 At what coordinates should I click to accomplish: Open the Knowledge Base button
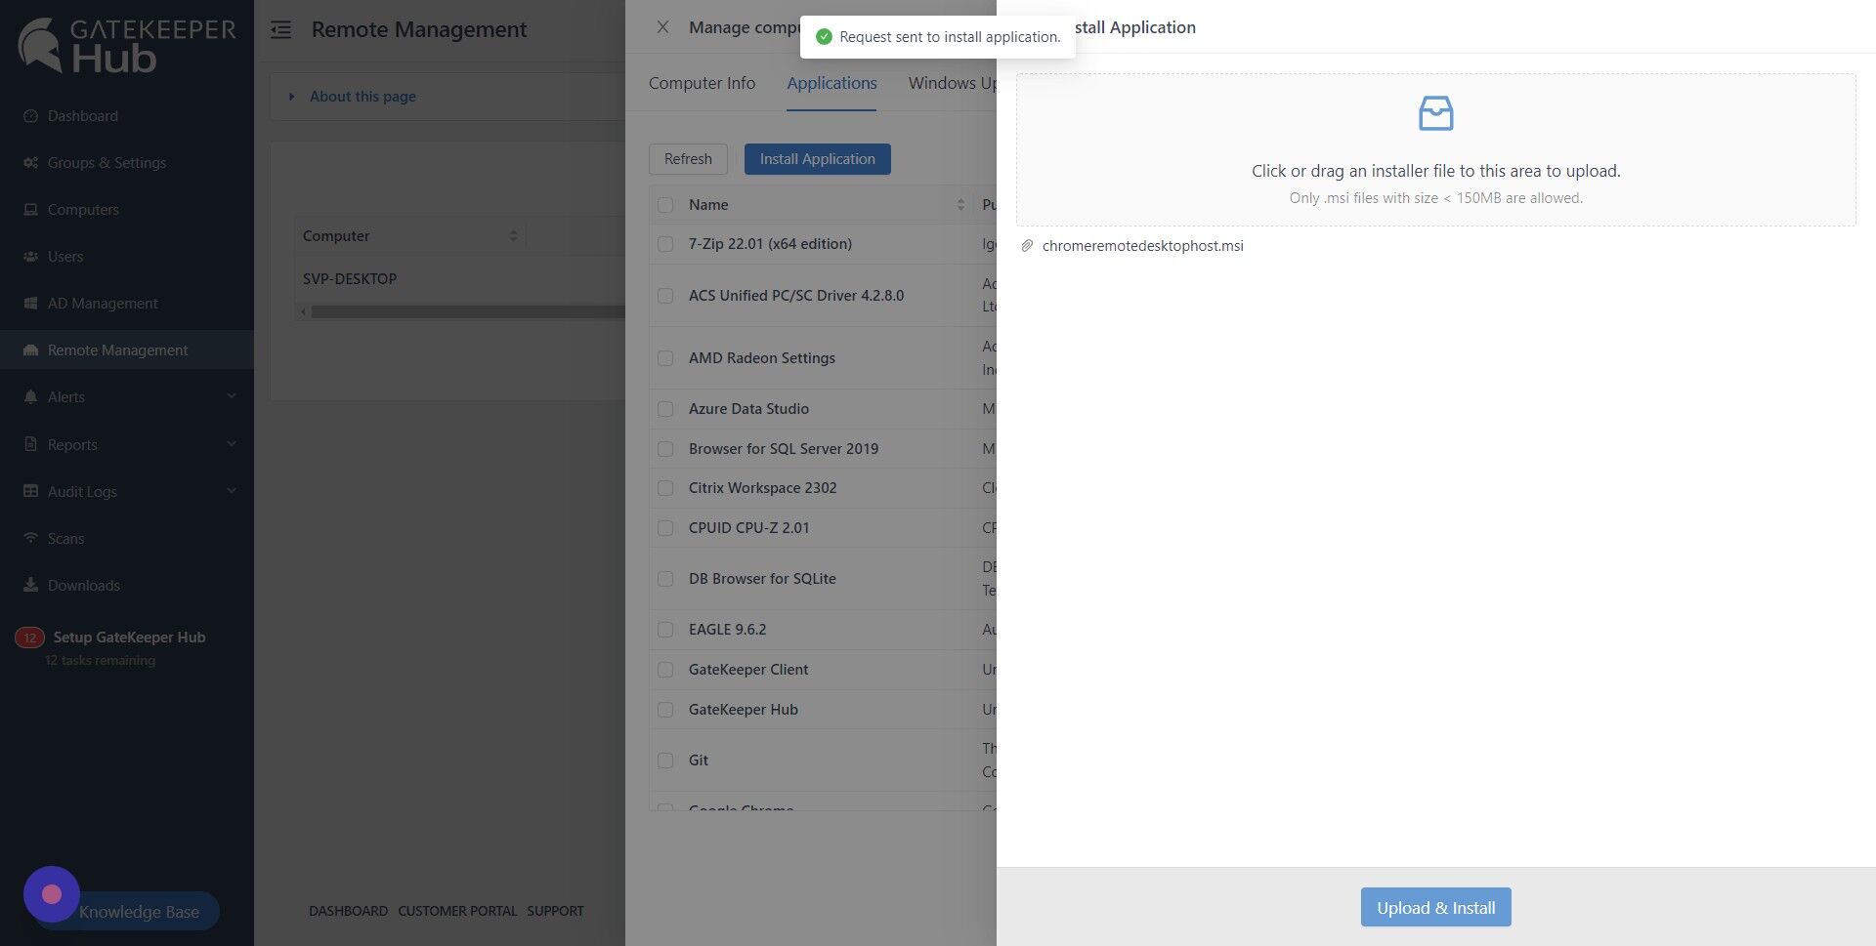(139, 912)
